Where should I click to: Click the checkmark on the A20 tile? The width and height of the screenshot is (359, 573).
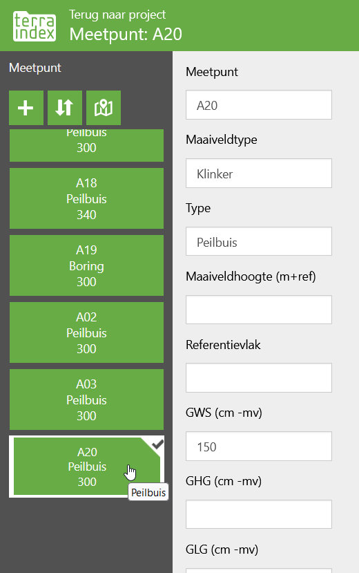coord(157,444)
